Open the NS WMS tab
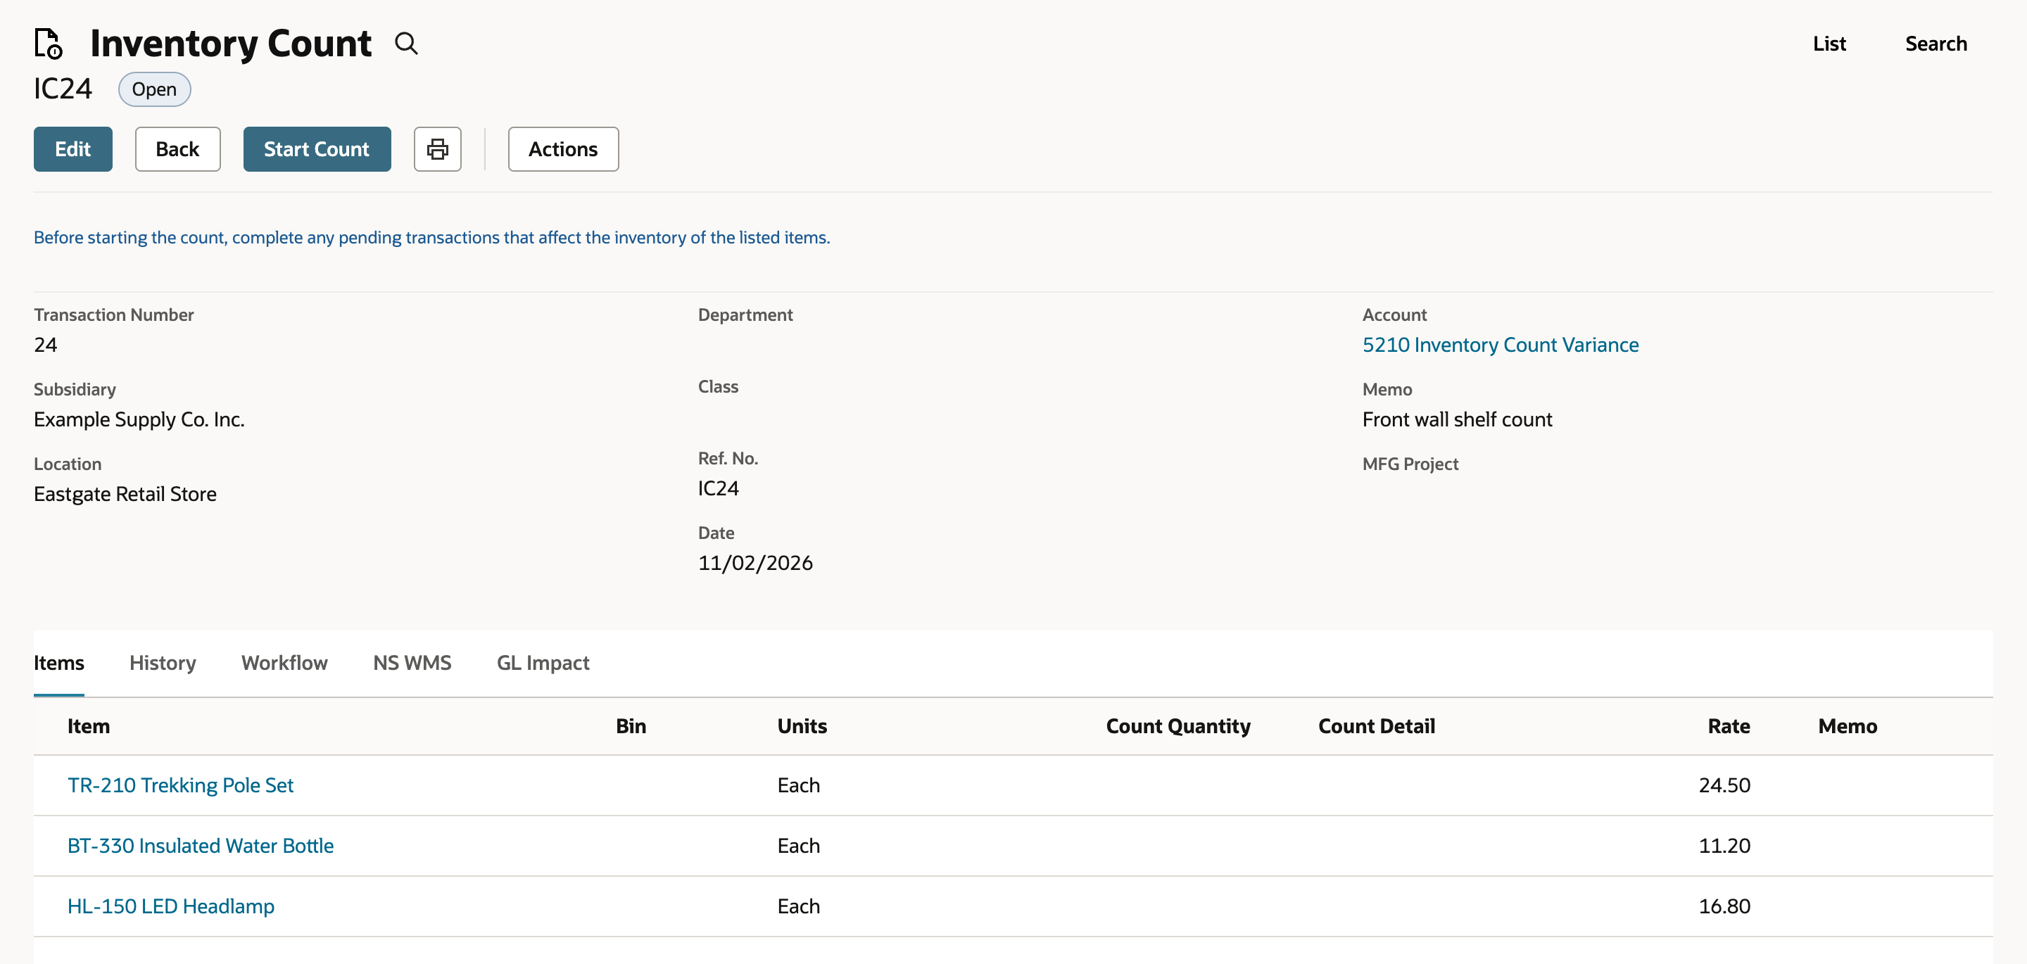The image size is (2027, 964). click(412, 663)
